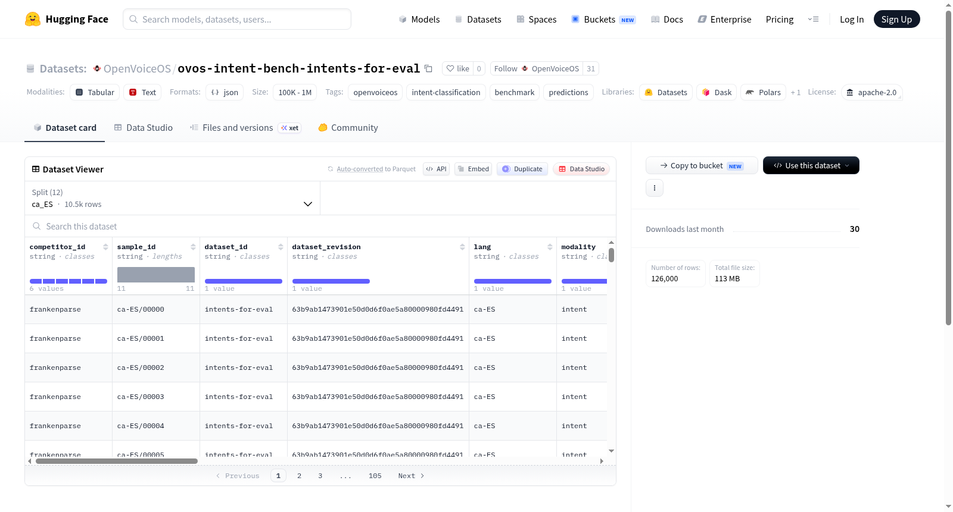953x512 pixels.
Task: Sort by lang column sort arrows
Action: coord(550,247)
